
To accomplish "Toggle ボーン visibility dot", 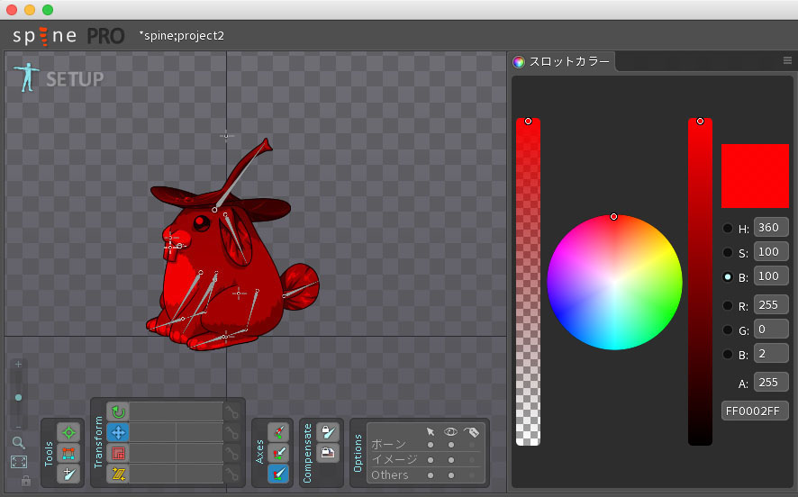I will (451, 445).
